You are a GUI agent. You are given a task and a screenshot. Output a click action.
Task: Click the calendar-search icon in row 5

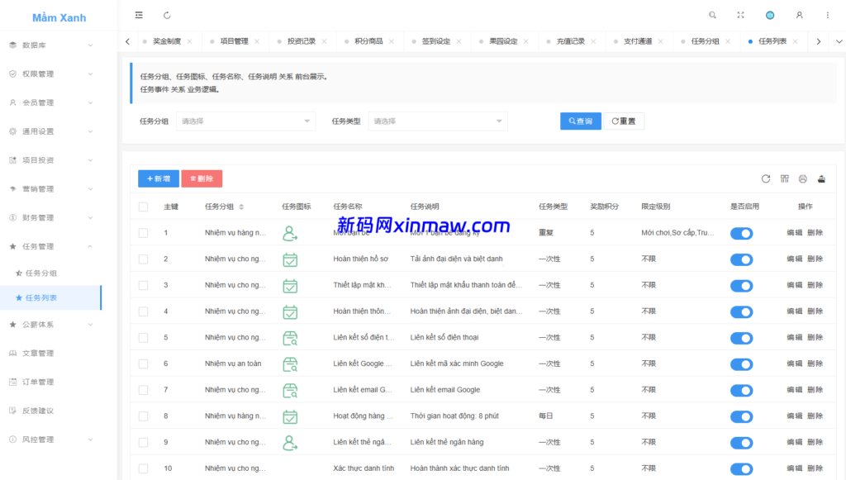(x=290, y=338)
